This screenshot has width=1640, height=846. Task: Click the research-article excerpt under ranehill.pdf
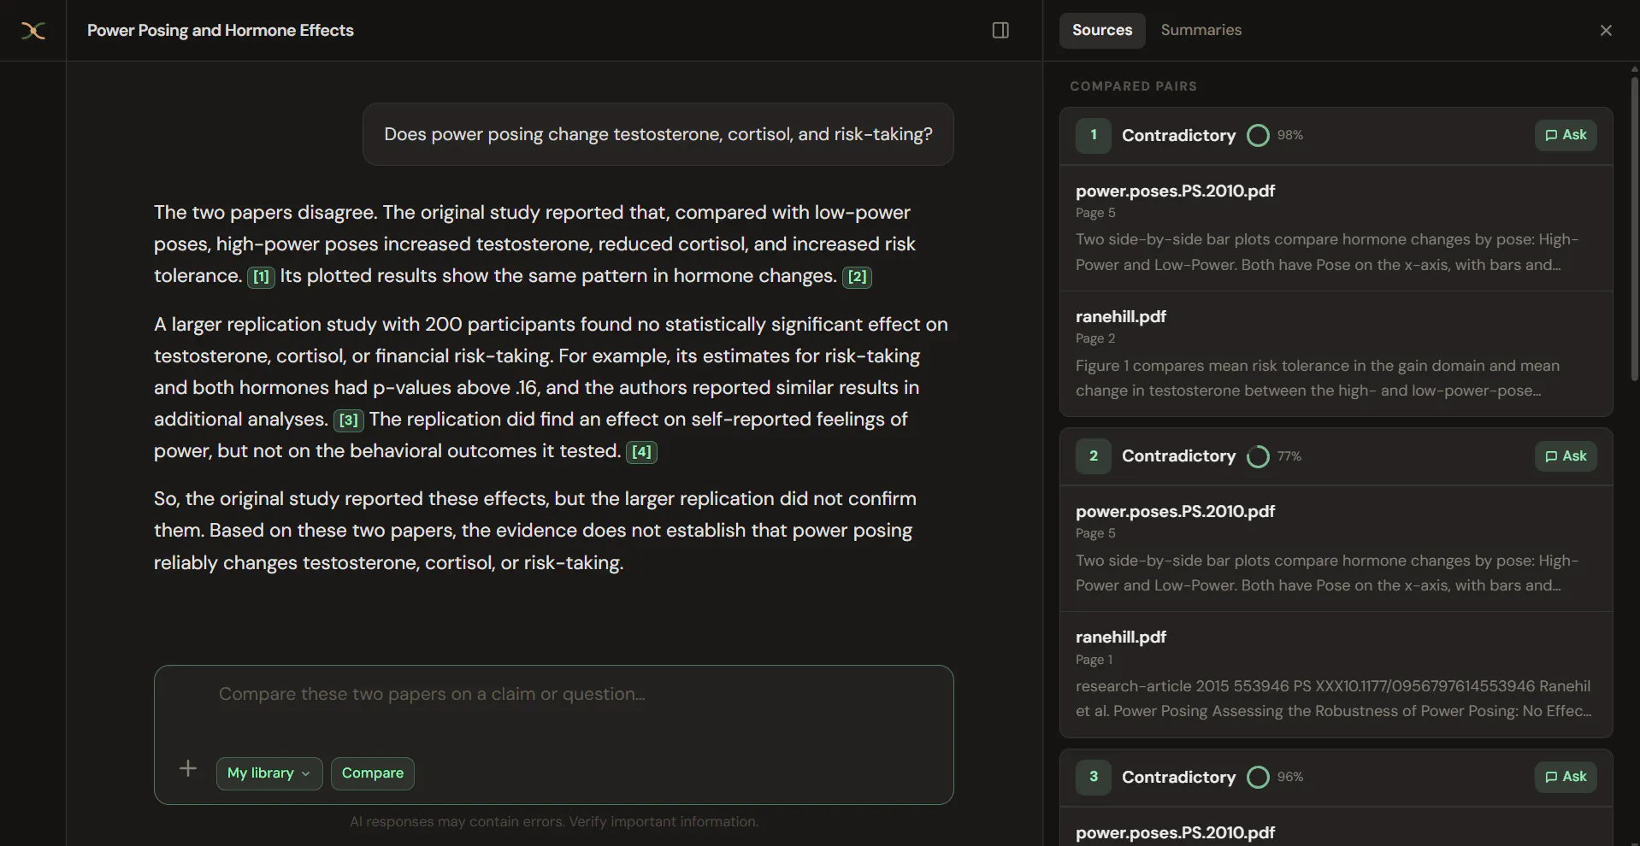[1333, 699]
